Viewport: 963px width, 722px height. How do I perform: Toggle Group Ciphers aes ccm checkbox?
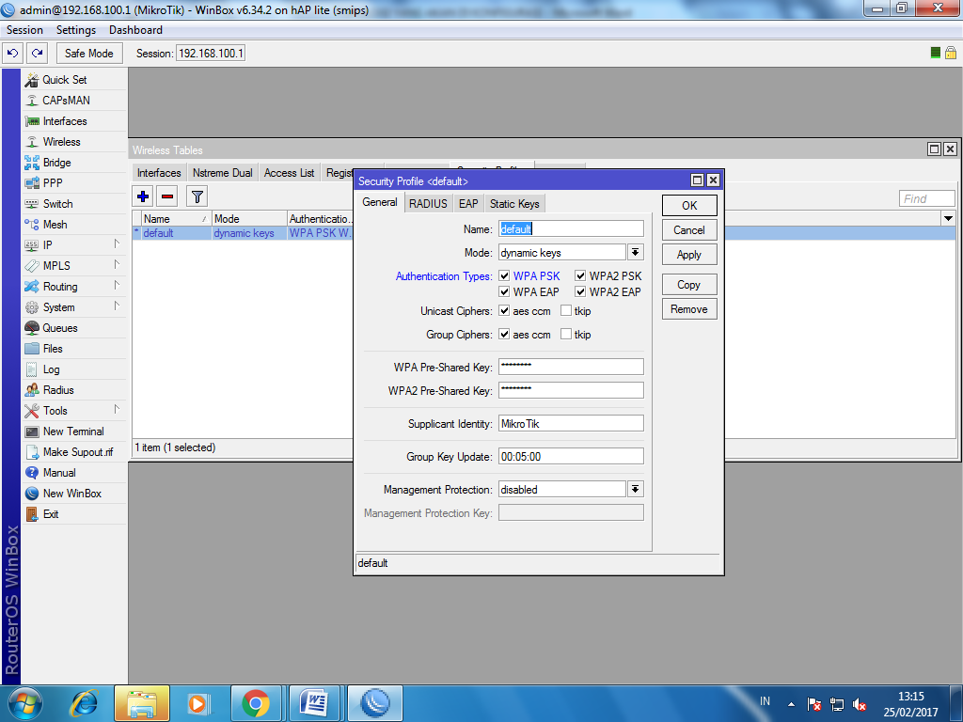(504, 334)
